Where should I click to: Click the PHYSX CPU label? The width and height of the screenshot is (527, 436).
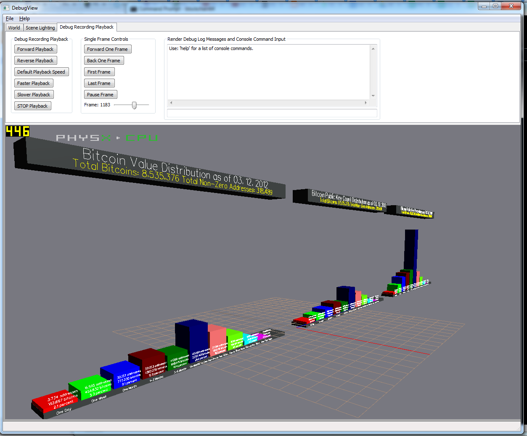[x=107, y=138]
